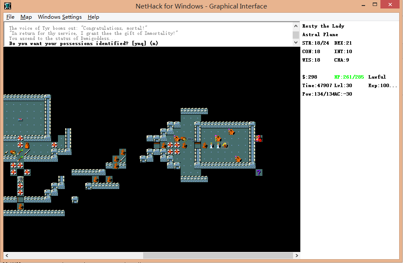This screenshot has width=403, height=263.
Task: Click the topmost orange figure in the middle cluster
Action: pos(123,152)
